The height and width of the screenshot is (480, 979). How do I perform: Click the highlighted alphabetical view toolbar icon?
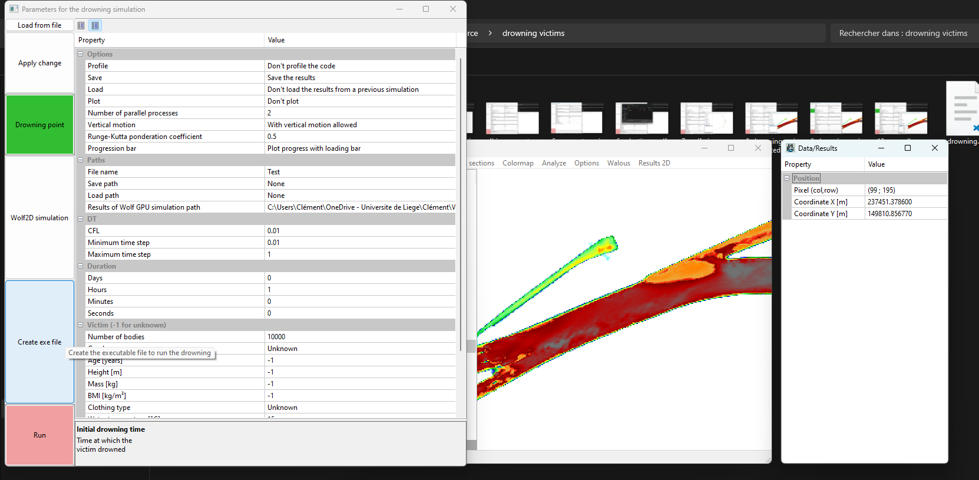click(x=95, y=25)
